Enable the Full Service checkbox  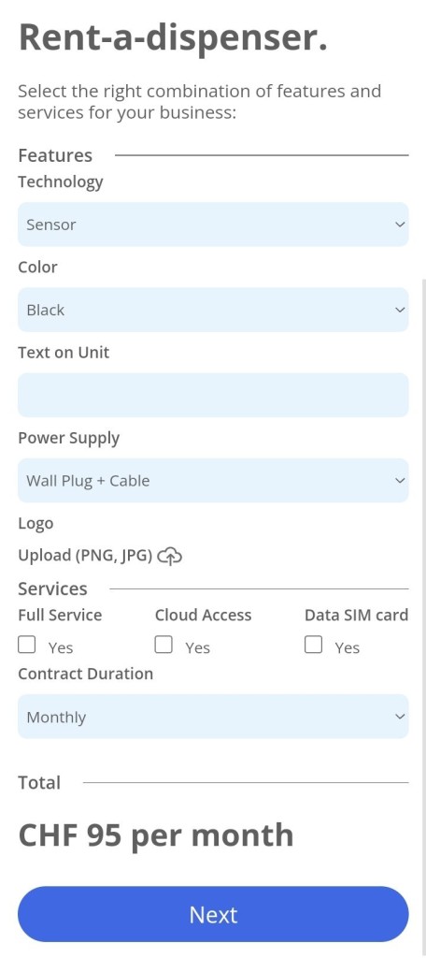(27, 645)
